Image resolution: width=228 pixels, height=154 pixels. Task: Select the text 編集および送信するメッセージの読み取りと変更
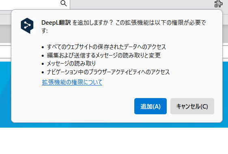(x=104, y=56)
